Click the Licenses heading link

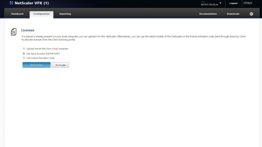28,30
